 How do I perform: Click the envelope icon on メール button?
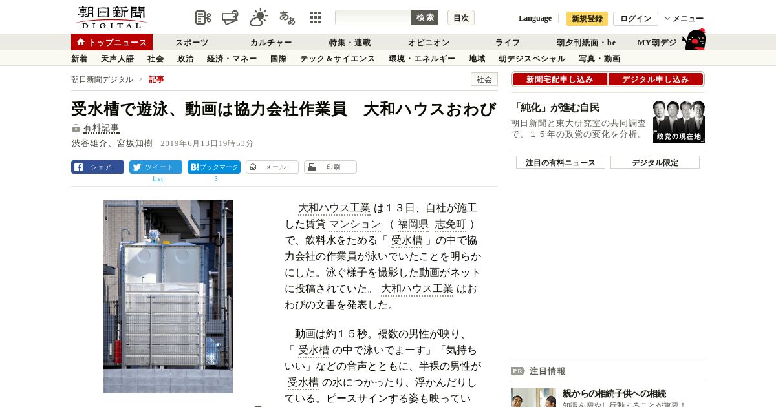click(x=253, y=167)
